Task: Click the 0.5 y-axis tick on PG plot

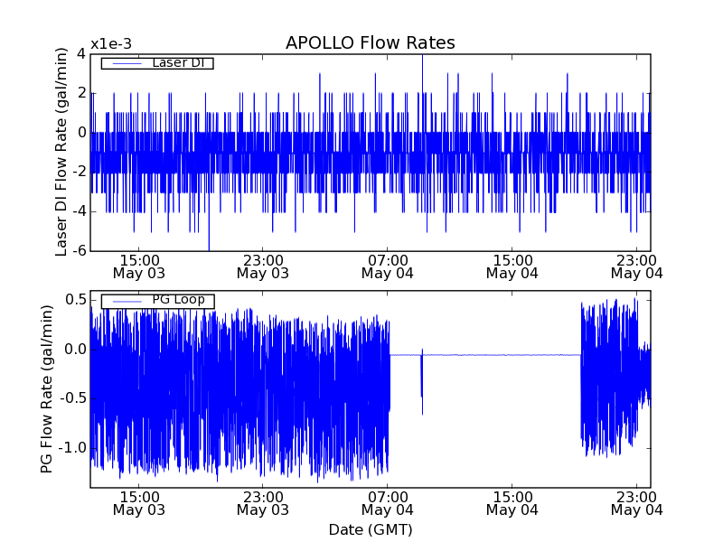Action: click(75, 299)
